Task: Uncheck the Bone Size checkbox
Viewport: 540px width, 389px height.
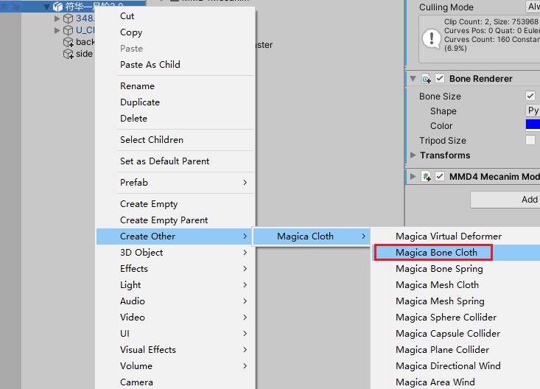Action: (530, 97)
